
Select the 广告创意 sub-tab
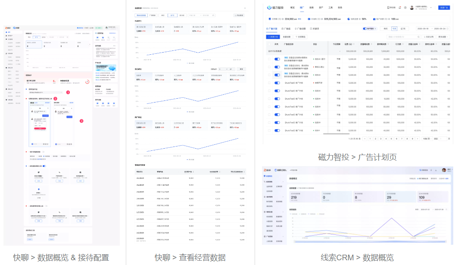coord(300,28)
